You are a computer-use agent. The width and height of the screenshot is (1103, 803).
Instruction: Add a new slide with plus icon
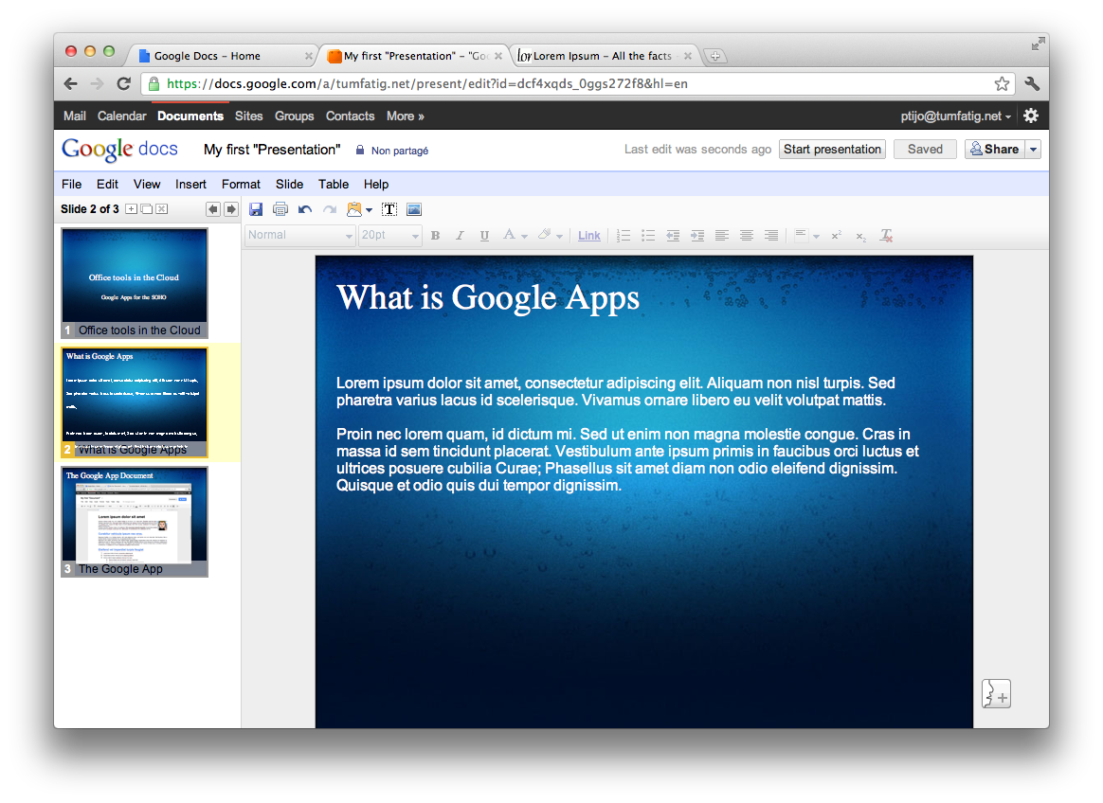pos(132,209)
